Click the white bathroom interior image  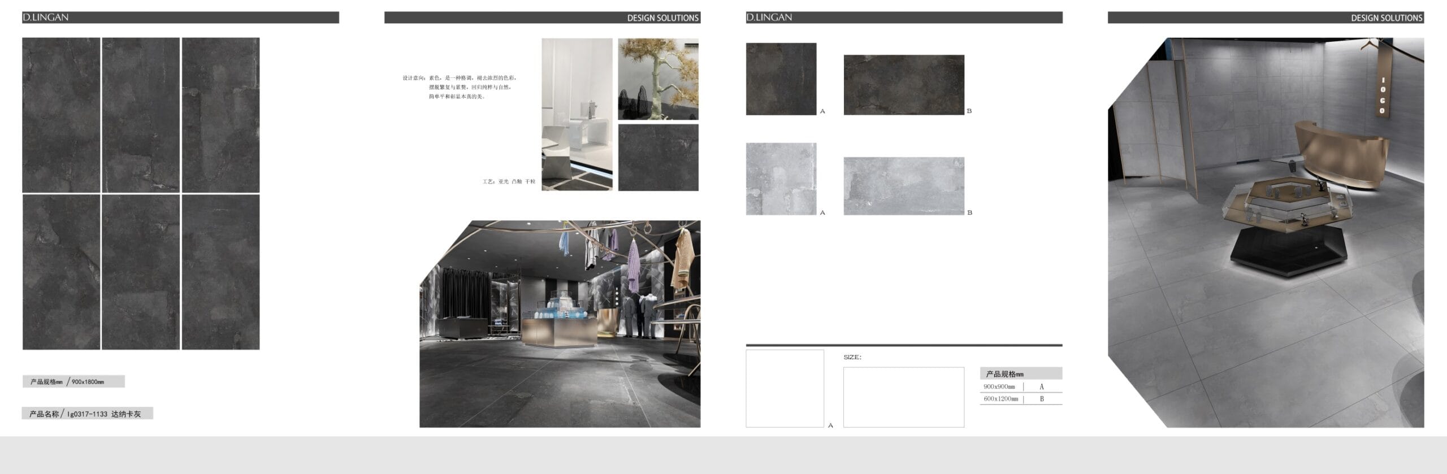(x=577, y=114)
